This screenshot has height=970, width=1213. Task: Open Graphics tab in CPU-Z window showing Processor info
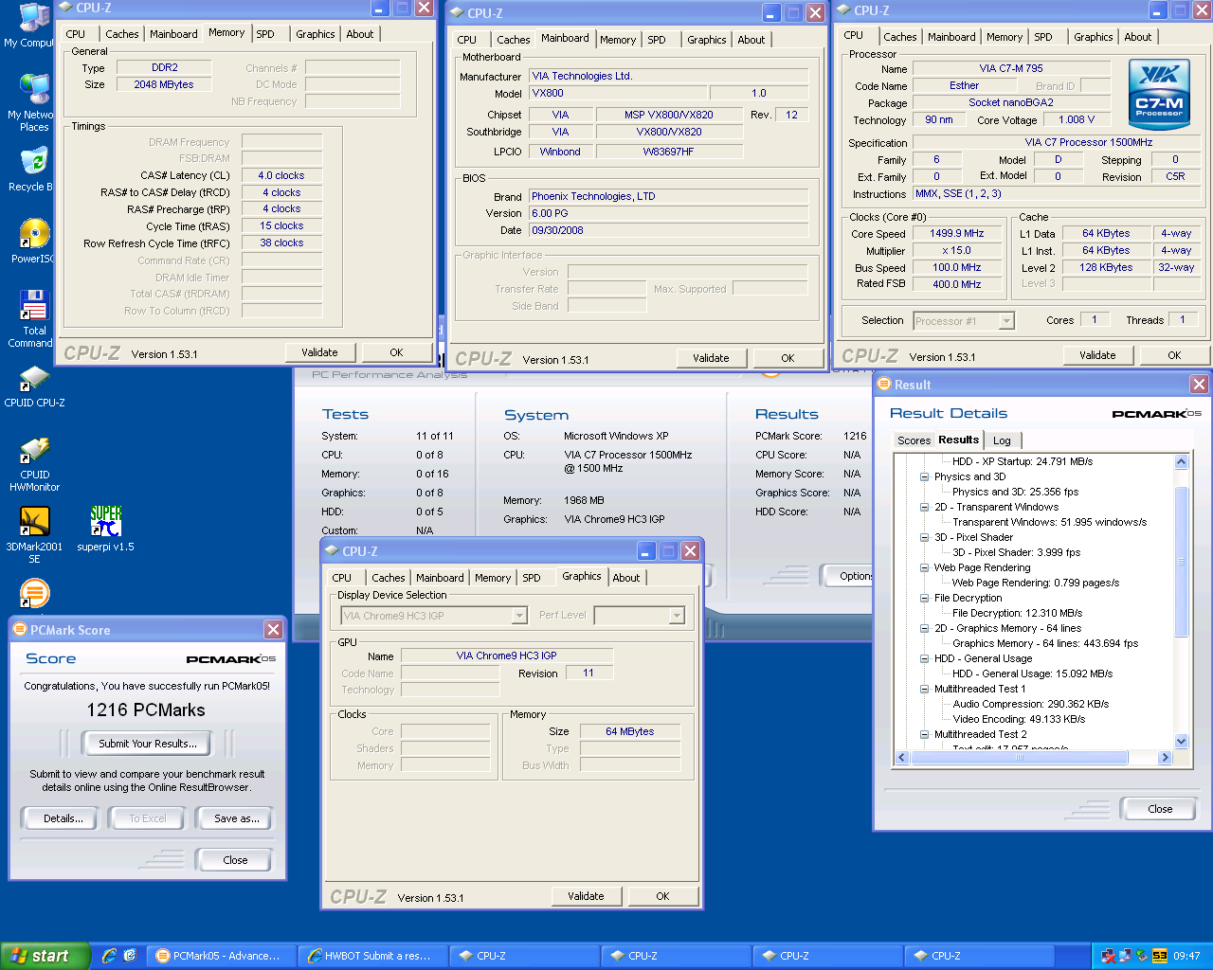coord(1093,37)
